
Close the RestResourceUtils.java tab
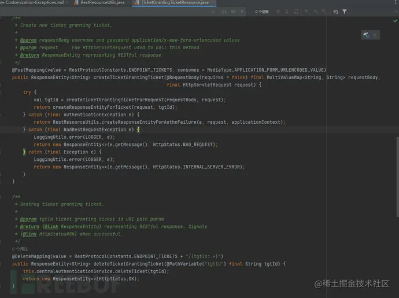tap(128, 2)
